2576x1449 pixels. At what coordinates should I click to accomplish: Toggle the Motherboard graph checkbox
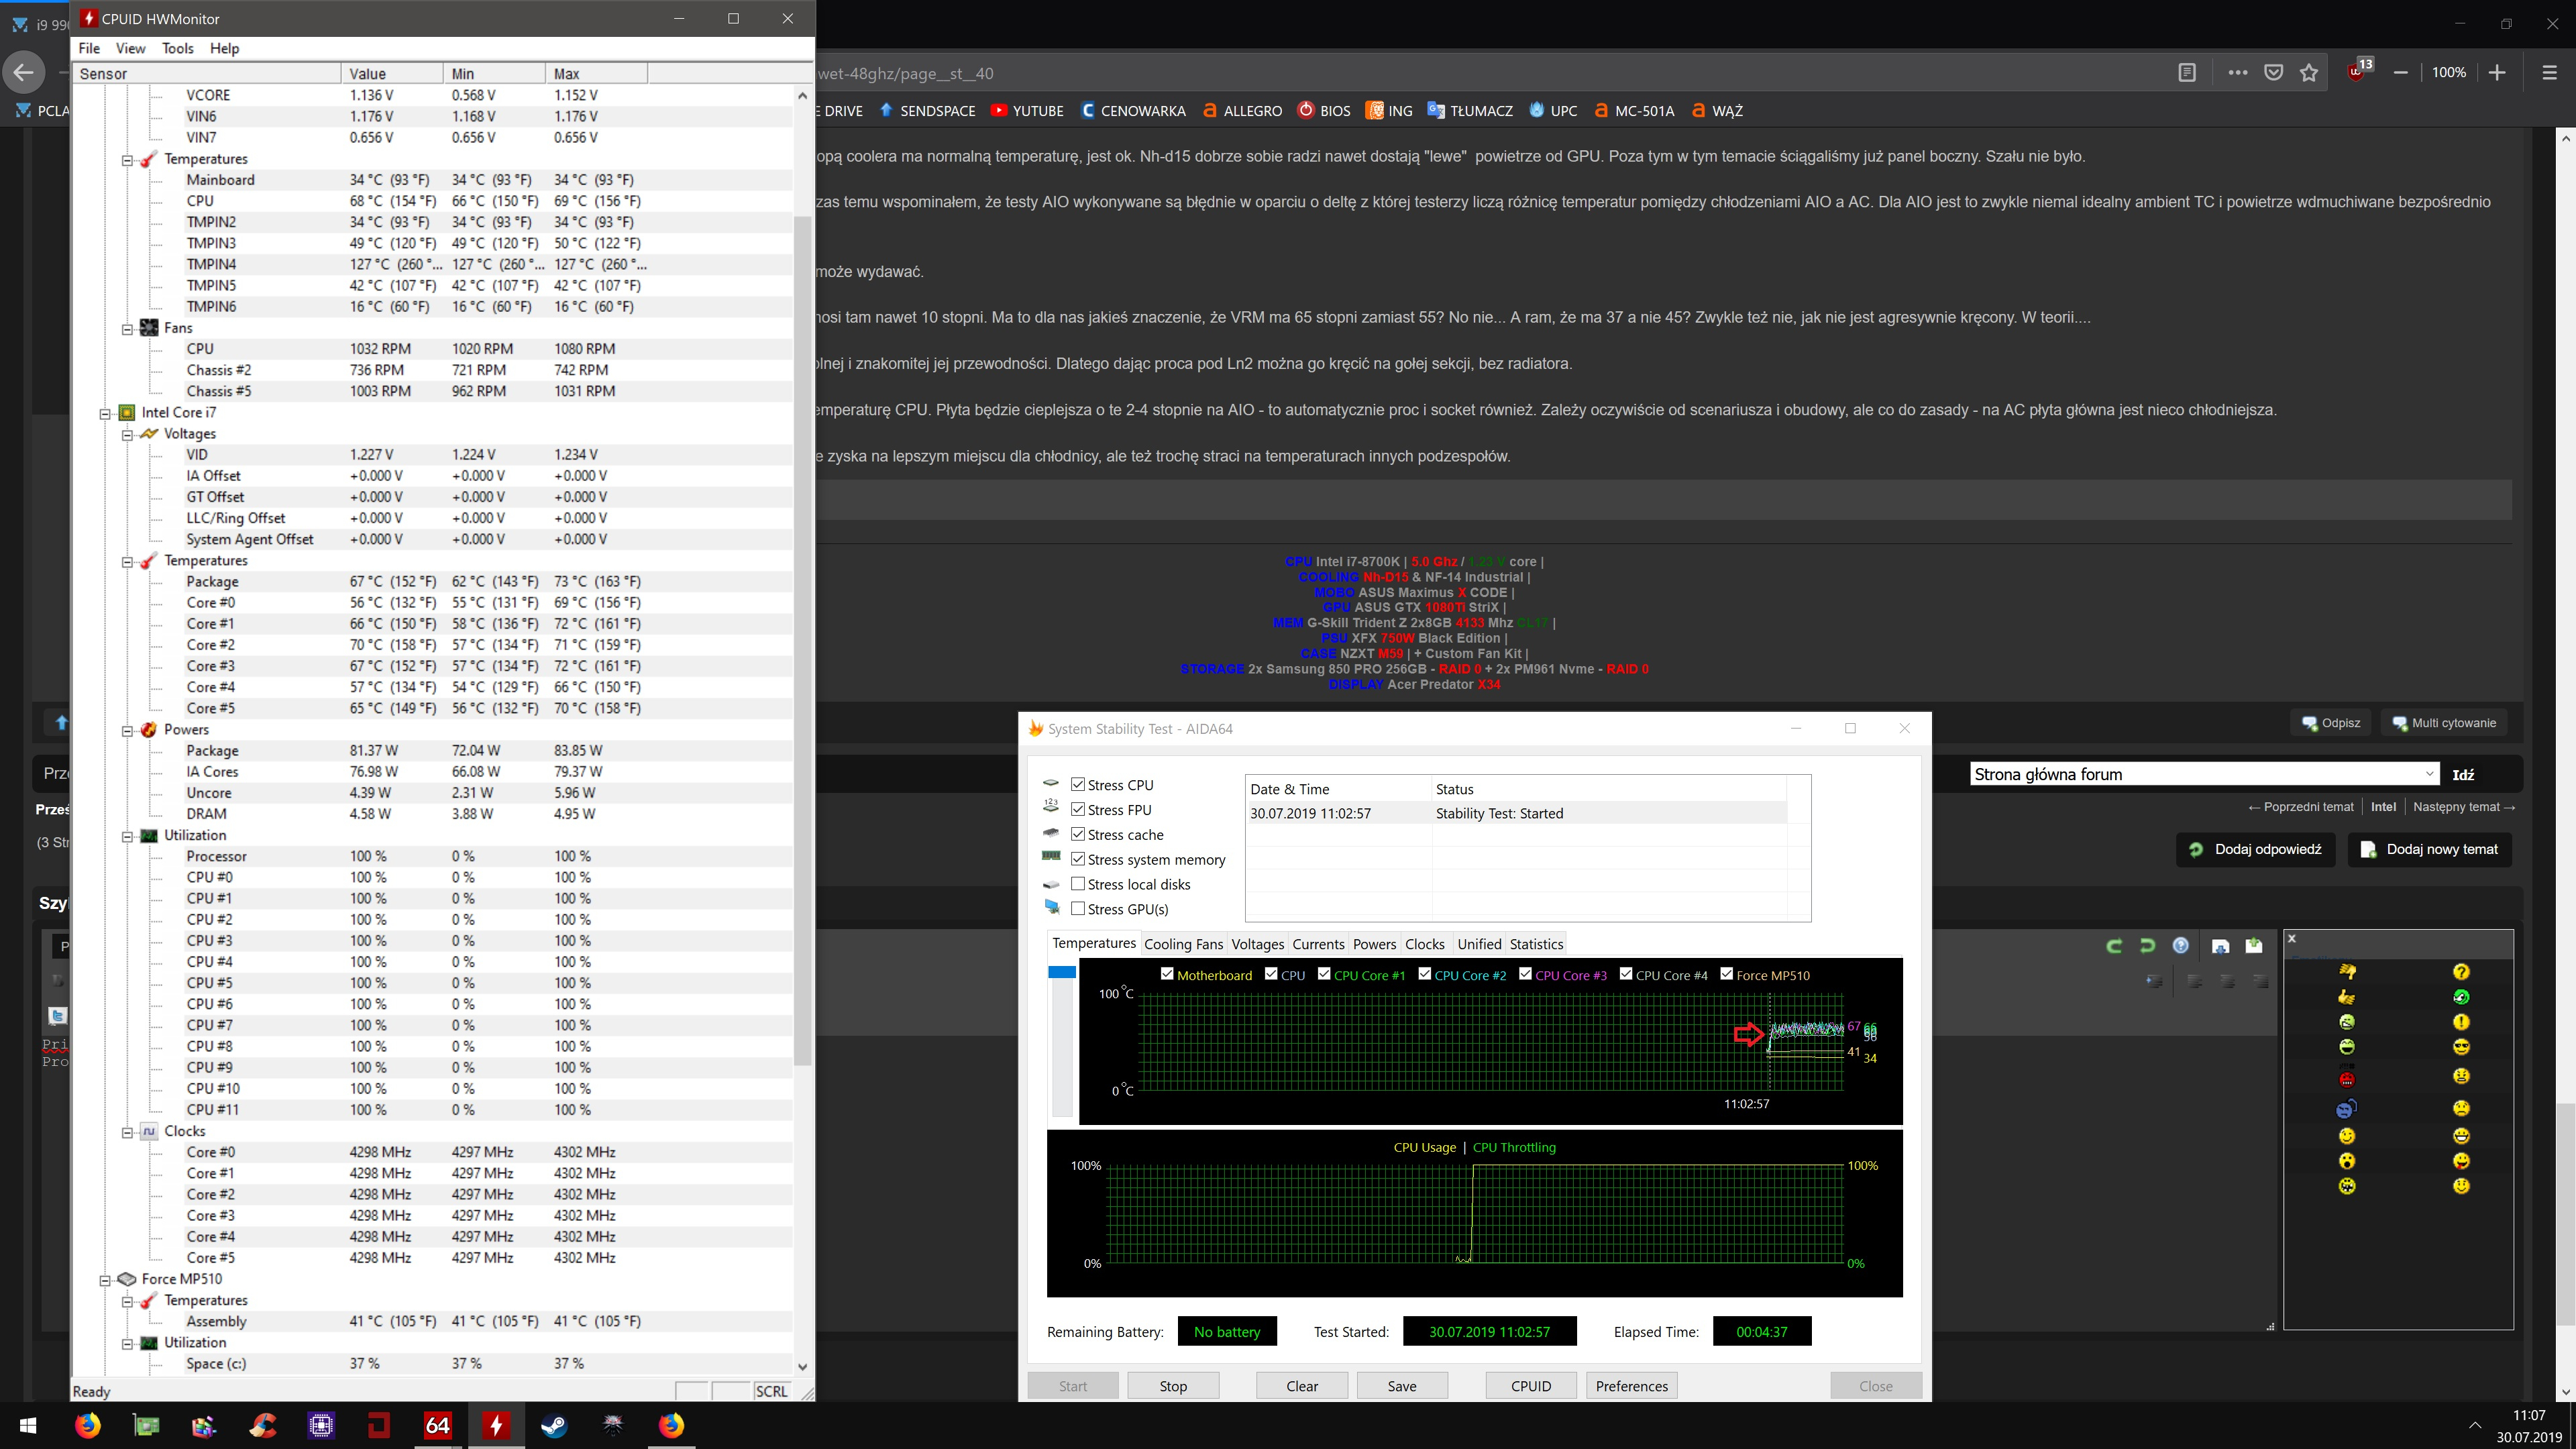click(1167, 974)
